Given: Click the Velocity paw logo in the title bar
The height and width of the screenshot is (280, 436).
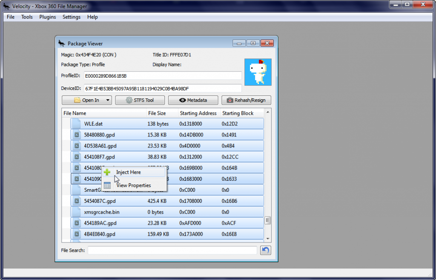Looking at the screenshot, I should tap(6, 6).
